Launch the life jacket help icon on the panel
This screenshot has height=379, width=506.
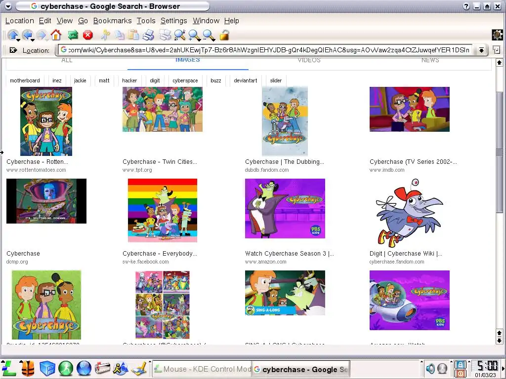click(x=28, y=368)
